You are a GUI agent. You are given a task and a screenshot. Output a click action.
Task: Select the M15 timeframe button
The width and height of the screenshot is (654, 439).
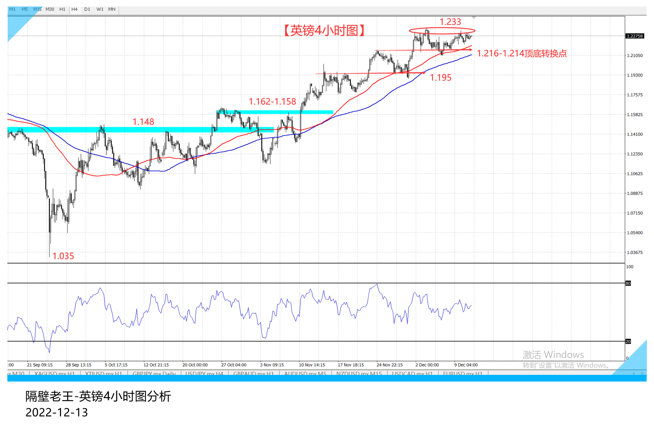pyautogui.click(x=37, y=9)
